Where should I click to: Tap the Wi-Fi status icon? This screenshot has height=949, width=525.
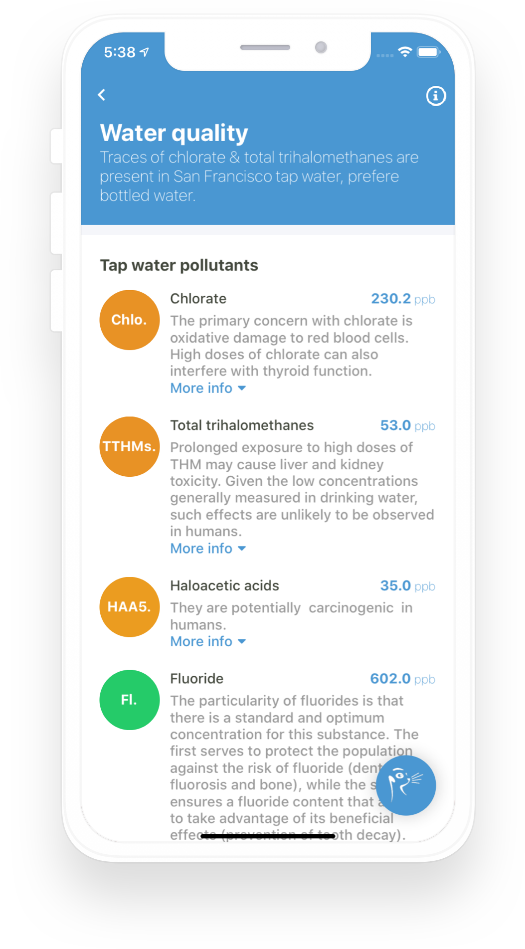tap(405, 52)
